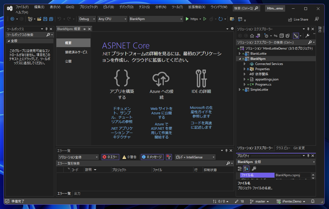Open the iPentecDemo repository selector

pyautogui.click(x=291, y=202)
